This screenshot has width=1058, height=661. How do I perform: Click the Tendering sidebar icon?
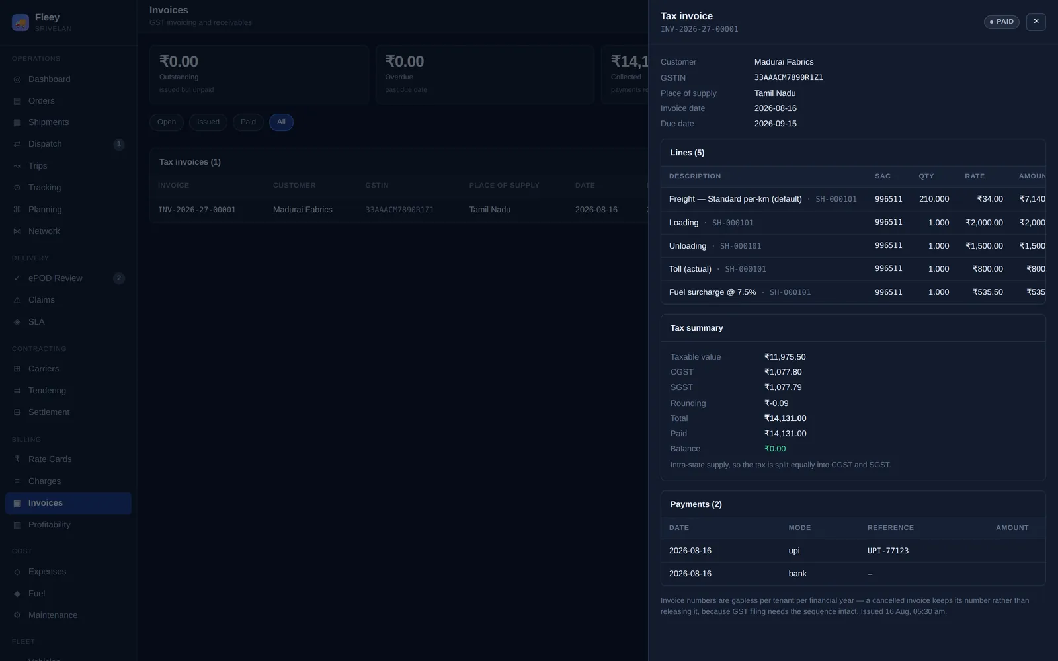click(17, 391)
